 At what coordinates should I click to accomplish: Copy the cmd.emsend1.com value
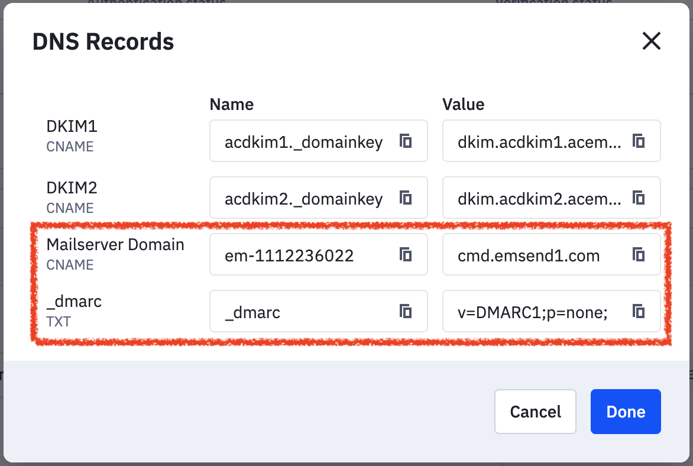pos(639,254)
